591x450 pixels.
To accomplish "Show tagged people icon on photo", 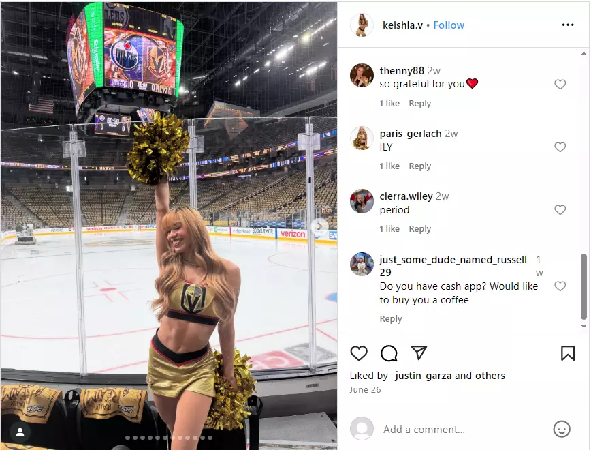I will [x=20, y=432].
